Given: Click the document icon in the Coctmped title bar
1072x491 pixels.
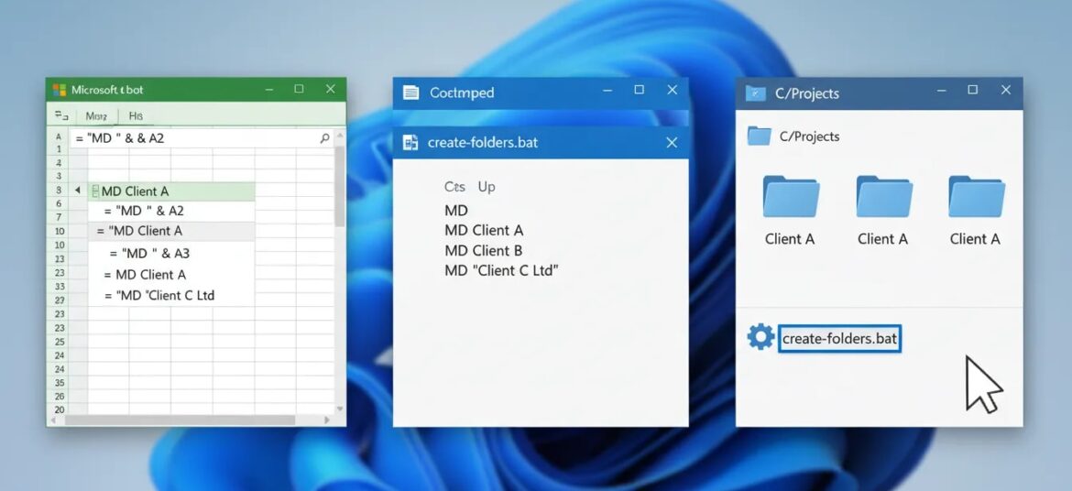Looking at the screenshot, I should pos(410,93).
